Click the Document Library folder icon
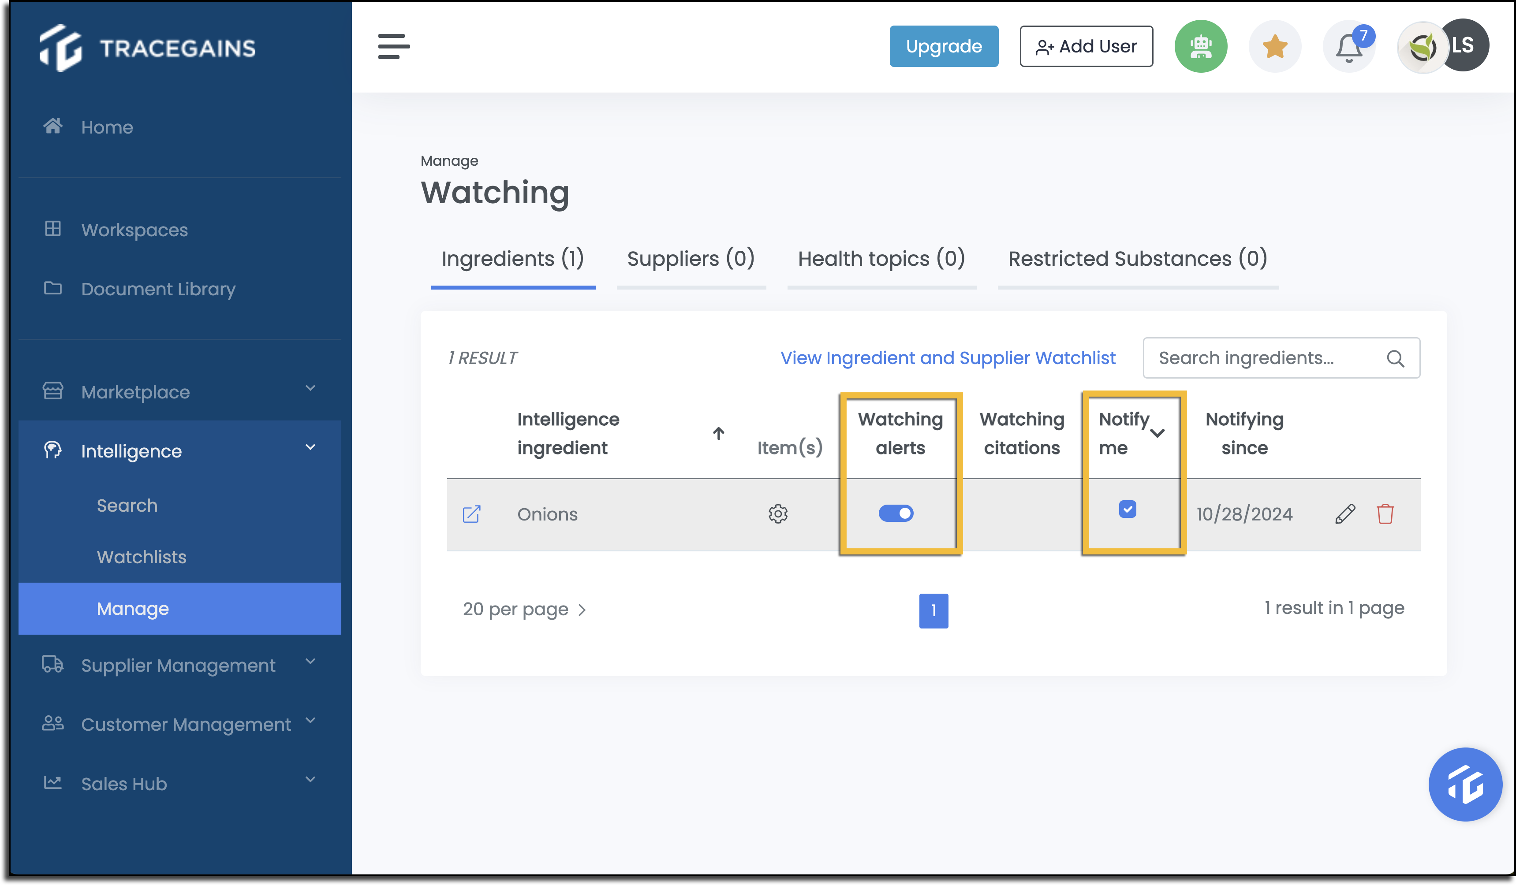Screen dimensions: 1516x885 coord(53,288)
